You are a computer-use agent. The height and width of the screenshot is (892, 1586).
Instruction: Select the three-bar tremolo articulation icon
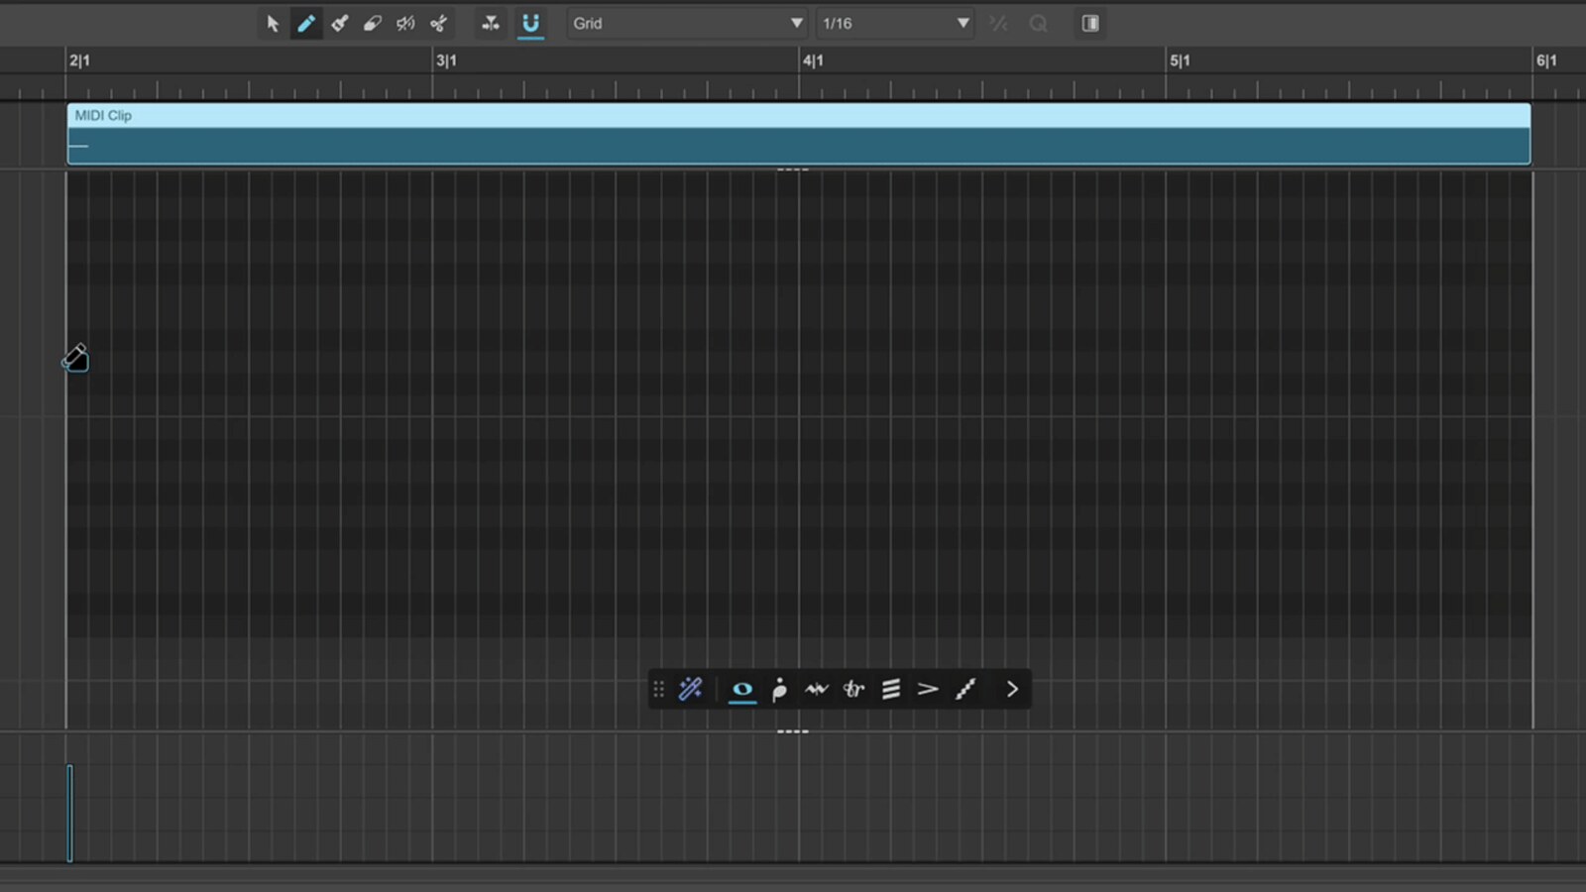click(891, 689)
